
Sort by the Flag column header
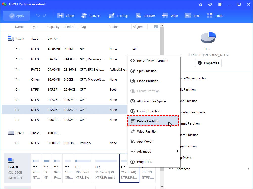93,27
